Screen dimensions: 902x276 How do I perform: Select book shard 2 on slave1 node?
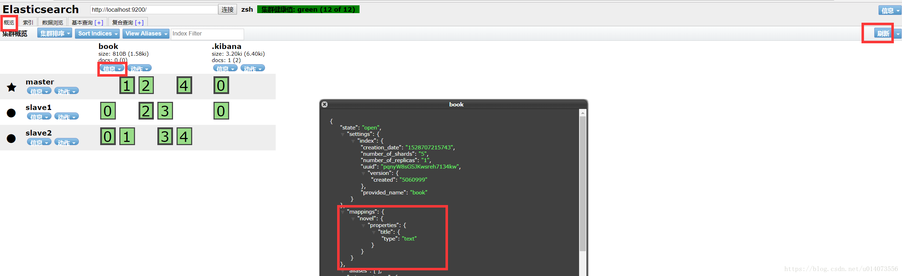click(x=146, y=111)
